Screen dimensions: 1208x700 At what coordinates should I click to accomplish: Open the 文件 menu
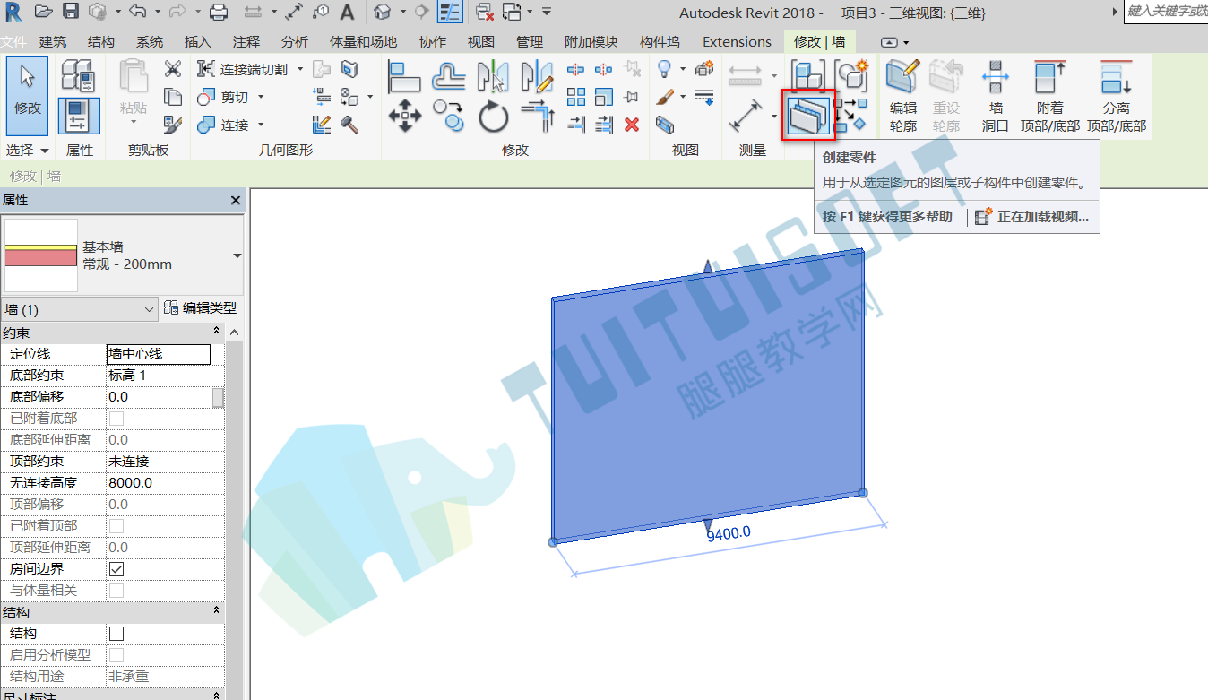(x=13, y=42)
